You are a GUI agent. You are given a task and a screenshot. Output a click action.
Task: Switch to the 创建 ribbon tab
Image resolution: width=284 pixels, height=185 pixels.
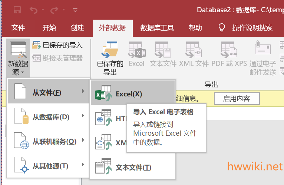pos(77,28)
